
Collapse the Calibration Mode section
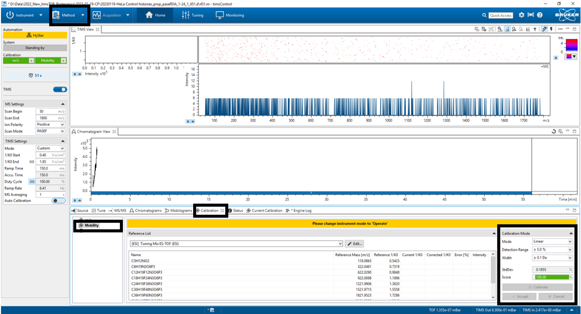[570, 233]
